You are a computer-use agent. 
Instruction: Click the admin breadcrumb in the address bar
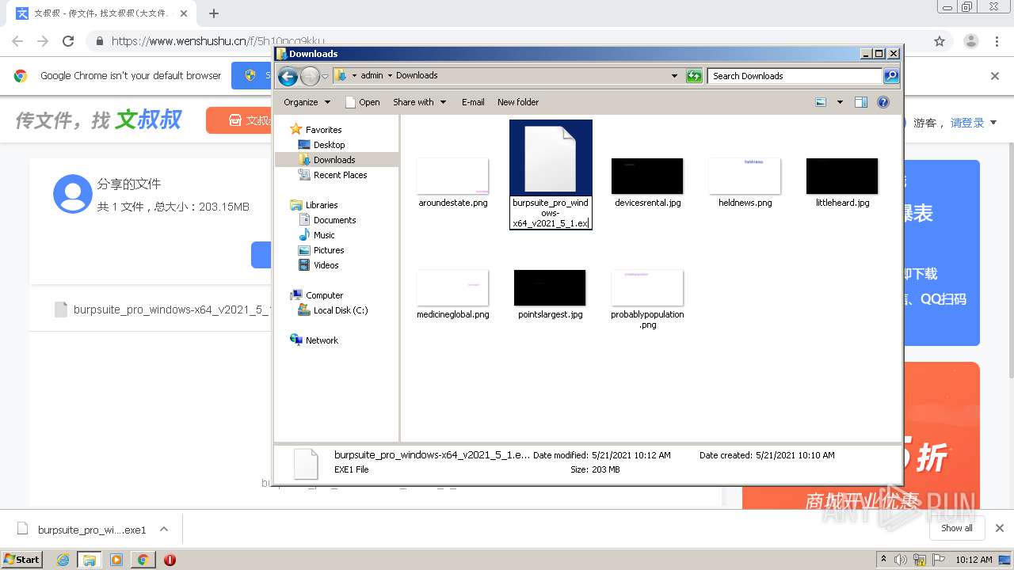(372, 76)
